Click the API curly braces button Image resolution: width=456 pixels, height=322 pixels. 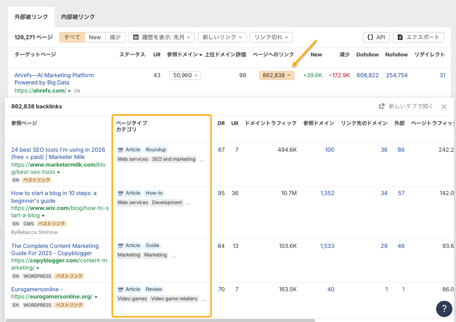(x=376, y=37)
